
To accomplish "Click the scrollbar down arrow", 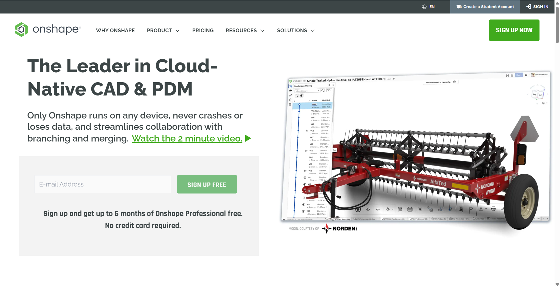I will (557, 284).
